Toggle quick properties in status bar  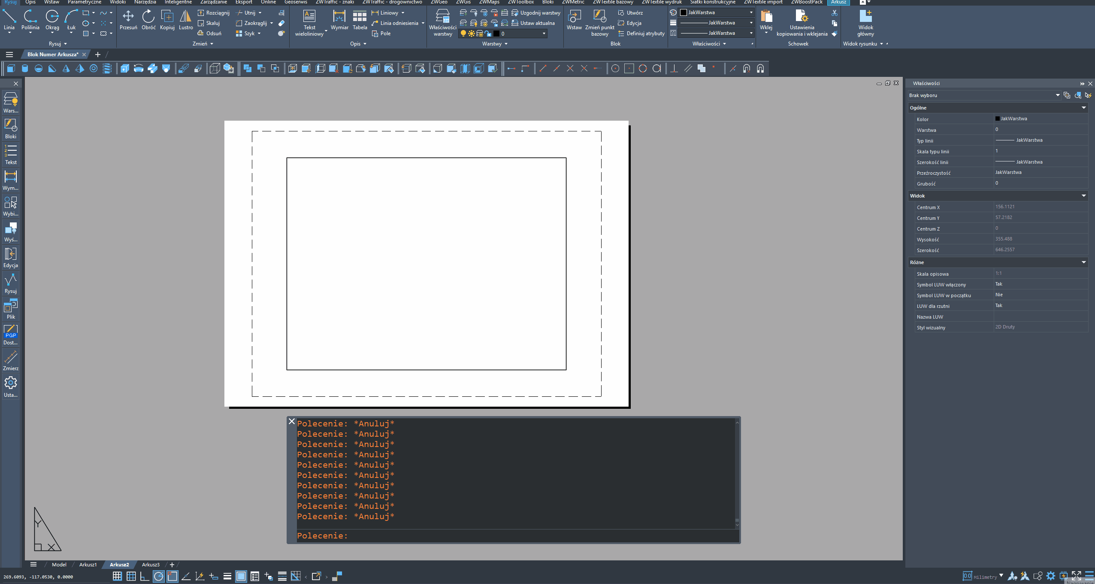coord(255,576)
